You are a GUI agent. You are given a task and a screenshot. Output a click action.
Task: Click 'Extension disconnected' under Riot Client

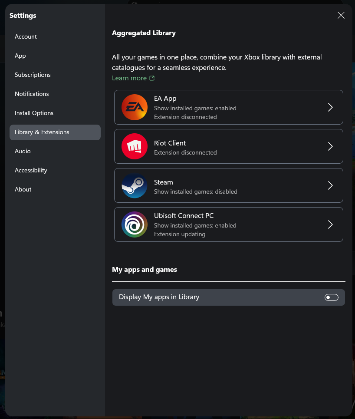pos(185,152)
